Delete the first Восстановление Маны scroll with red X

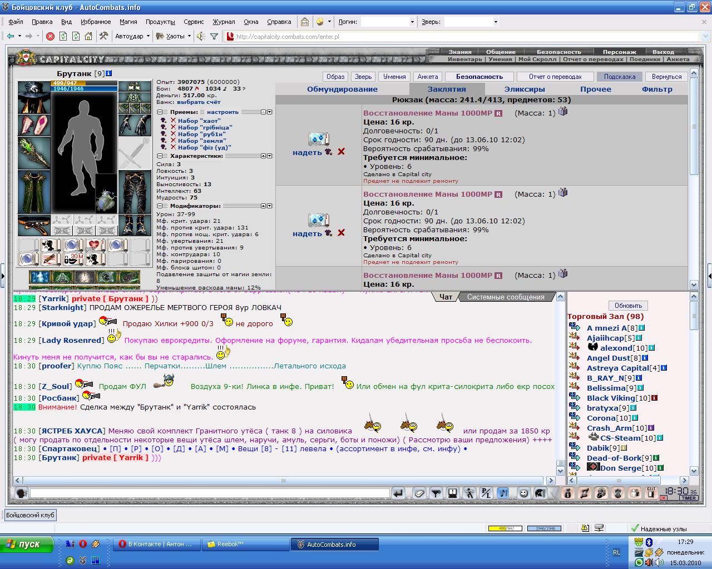tap(341, 152)
